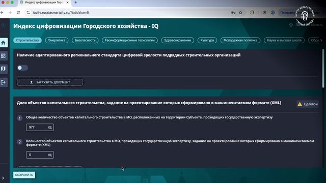This screenshot has width=326, height=183.
Task: Click the browser address bar URL
Action: coord(61,13)
